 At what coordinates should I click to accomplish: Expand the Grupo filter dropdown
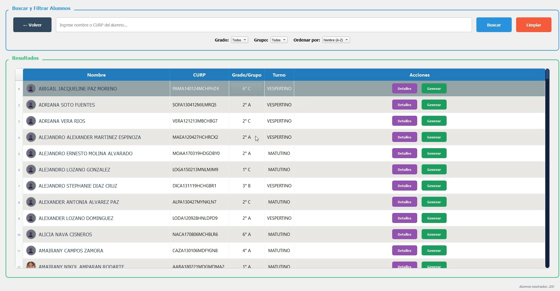(x=279, y=40)
